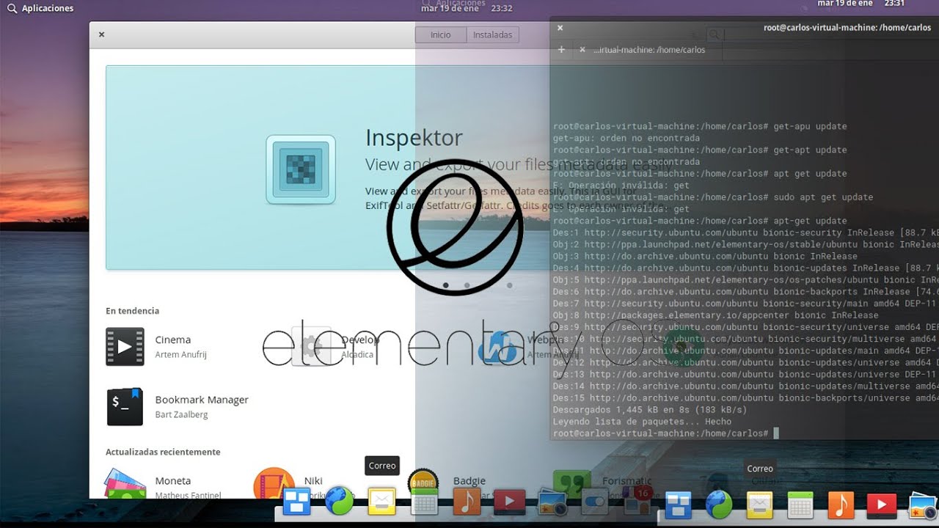Click 'Leyendo lista de paquetes... Hecho' line
Screen dimensions: 939x528
pos(642,422)
